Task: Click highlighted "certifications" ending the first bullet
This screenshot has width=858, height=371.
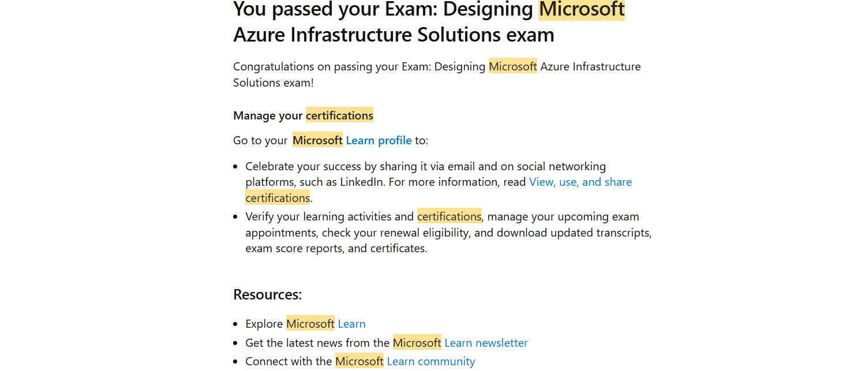Action: pyautogui.click(x=278, y=198)
